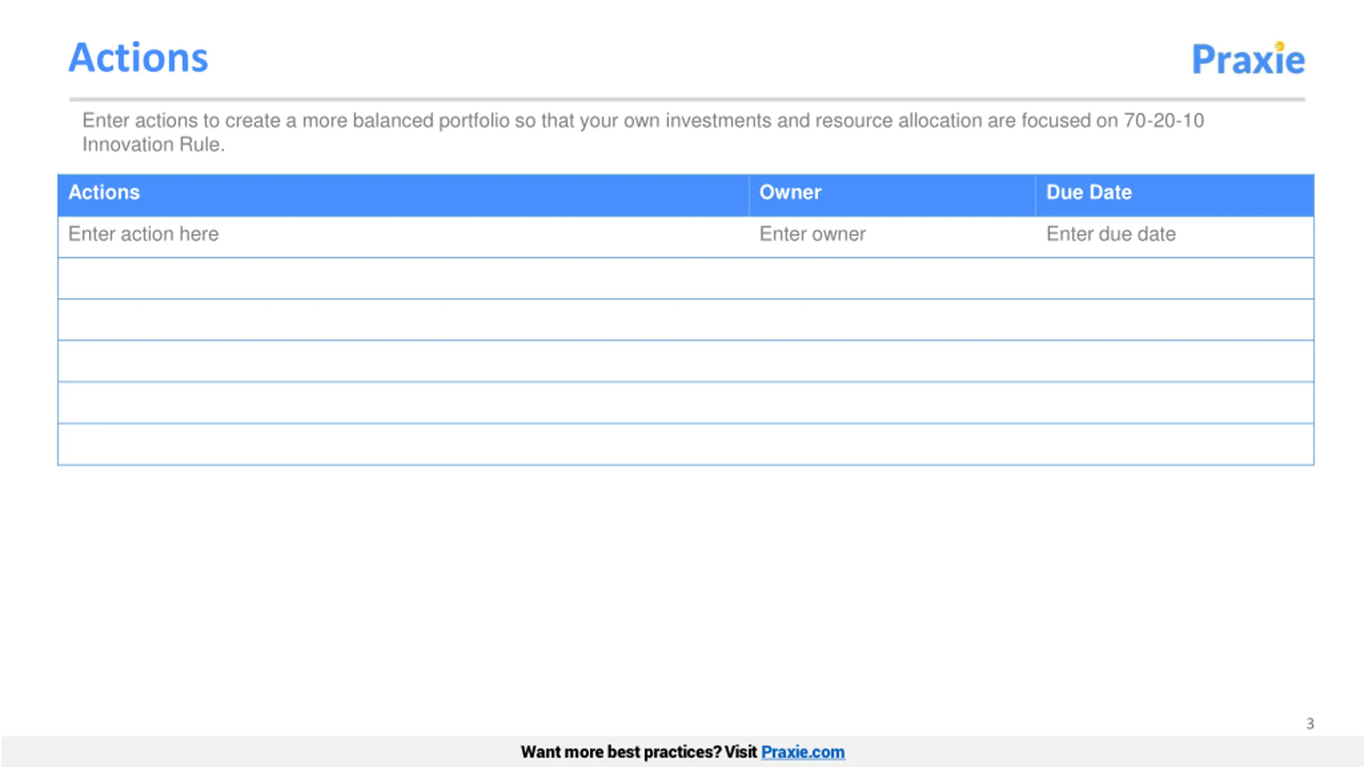Click the 'Enter due date' cell
This screenshot has width=1364, height=767.
point(1111,234)
